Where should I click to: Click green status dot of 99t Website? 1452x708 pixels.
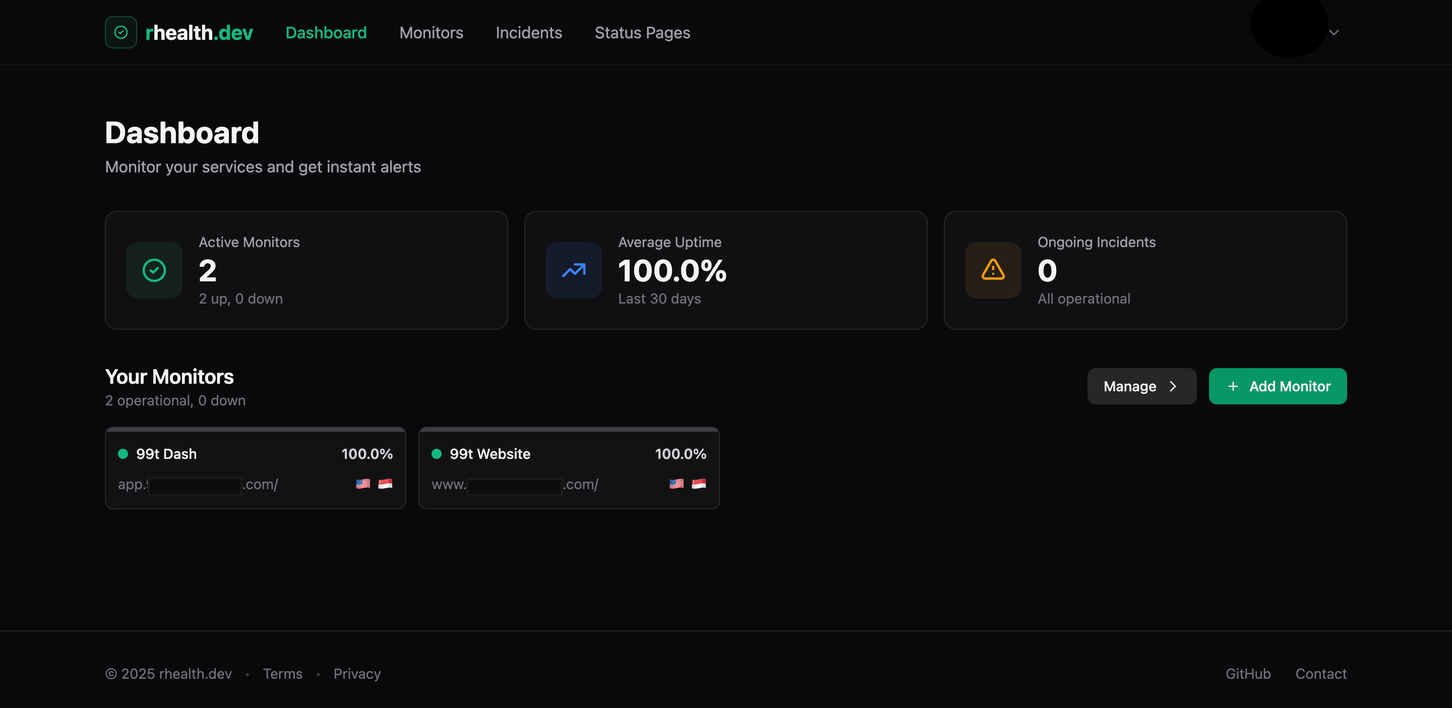click(x=436, y=454)
